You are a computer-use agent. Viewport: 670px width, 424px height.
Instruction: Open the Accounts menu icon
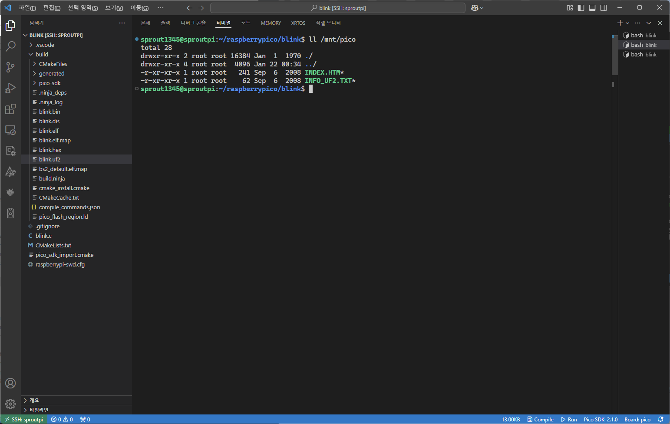10,383
